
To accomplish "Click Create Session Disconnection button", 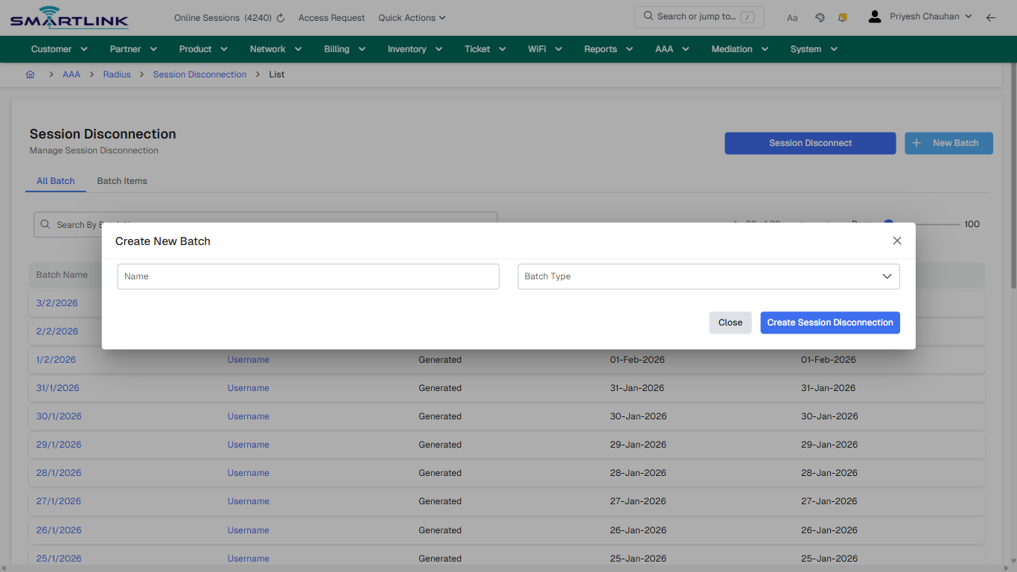I will [x=829, y=322].
